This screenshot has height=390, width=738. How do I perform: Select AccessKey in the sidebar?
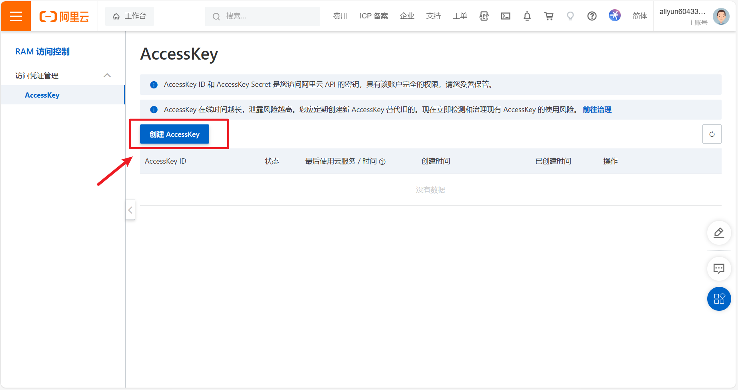(42, 95)
